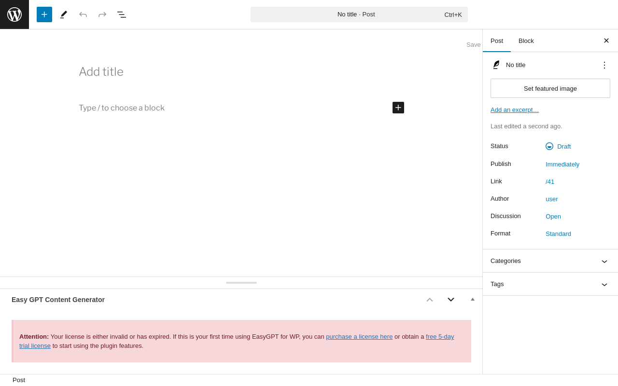
Task: Move Easy GPT panel down
Action: (x=451, y=300)
